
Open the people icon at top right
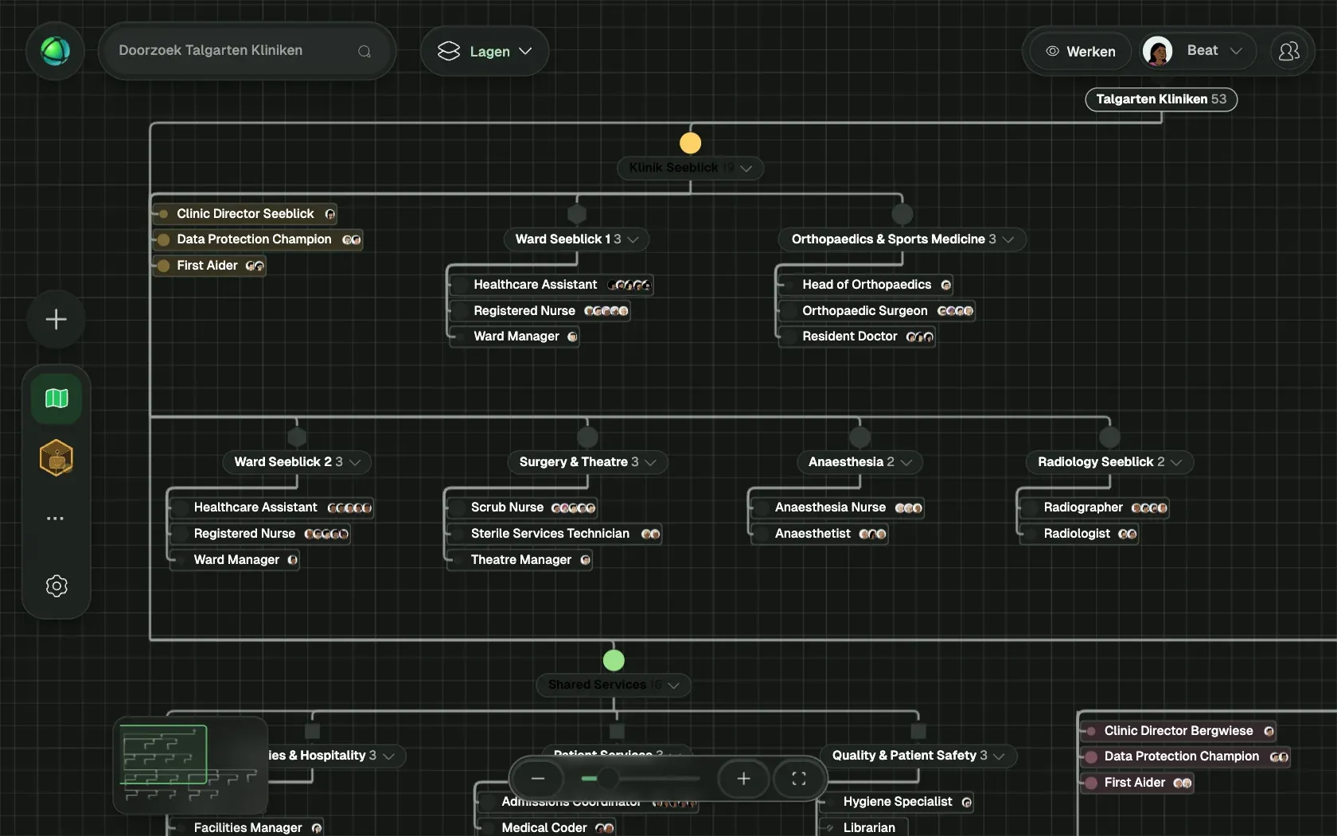(1288, 51)
